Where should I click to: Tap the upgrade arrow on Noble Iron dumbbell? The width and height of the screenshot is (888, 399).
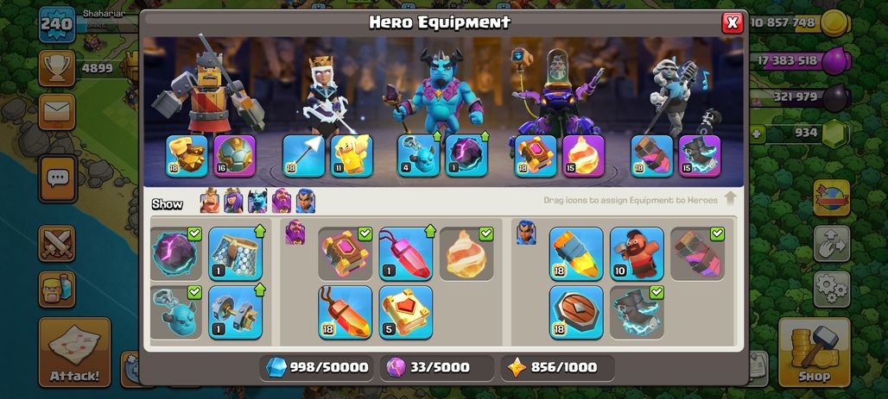[260, 290]
